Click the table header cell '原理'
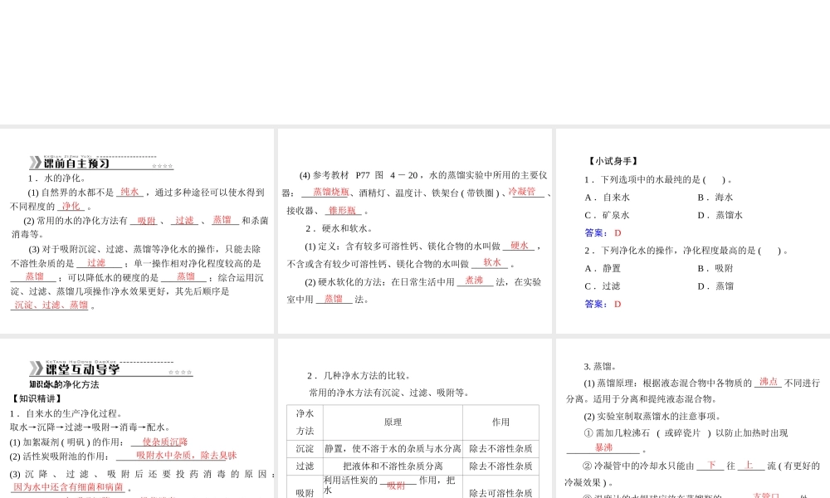 [x=393, y=422]
